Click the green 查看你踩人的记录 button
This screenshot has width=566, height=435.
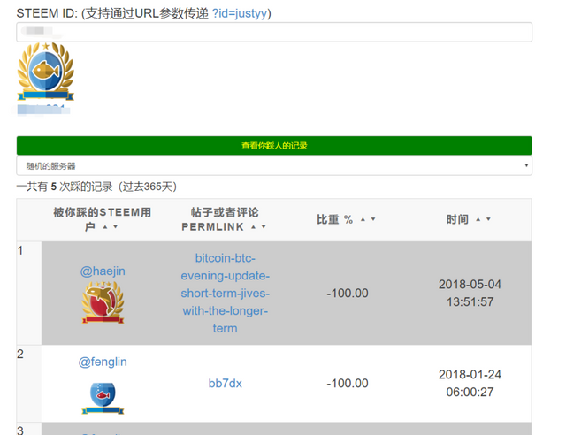pyautogui.click(x=274, y=146)
